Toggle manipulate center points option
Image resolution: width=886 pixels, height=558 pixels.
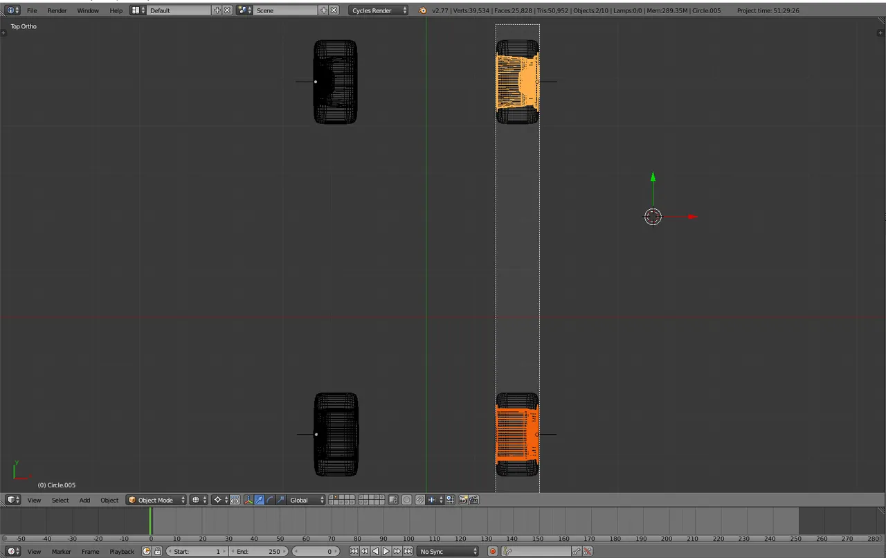pos(235,500)
